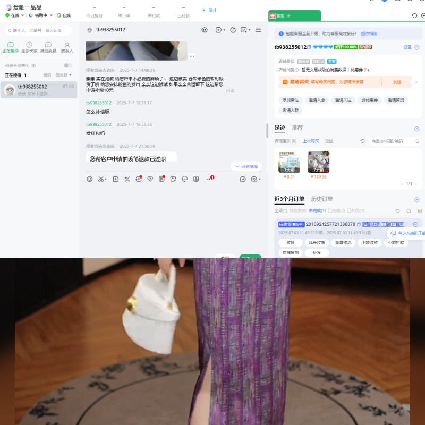Open the transfer conversation icon dropdown
Image resolution: width=425 pixels, height=425 pixels.
click(x=220, y=30)
